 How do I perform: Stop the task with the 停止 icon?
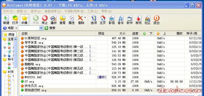pyautogui.click(x=45, y=20)
